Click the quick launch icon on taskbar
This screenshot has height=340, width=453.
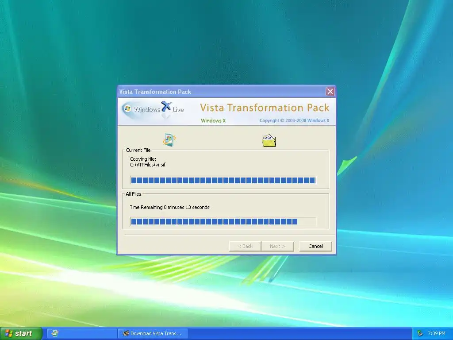tap(54, 333)
